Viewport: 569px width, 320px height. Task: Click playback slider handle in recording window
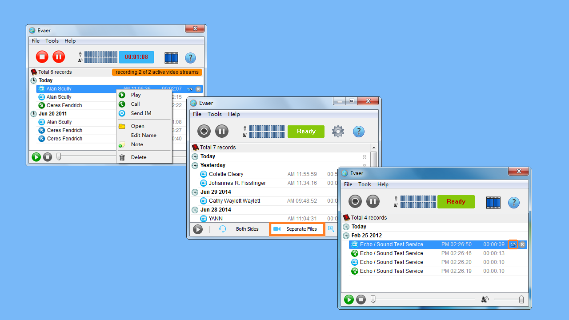click(x=59, y=156)
